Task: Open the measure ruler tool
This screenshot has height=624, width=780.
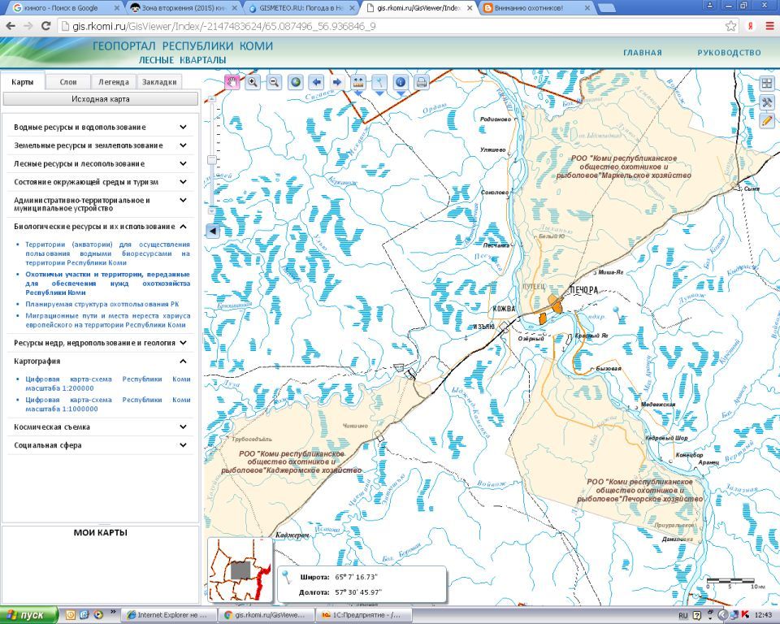Action: 358,82
